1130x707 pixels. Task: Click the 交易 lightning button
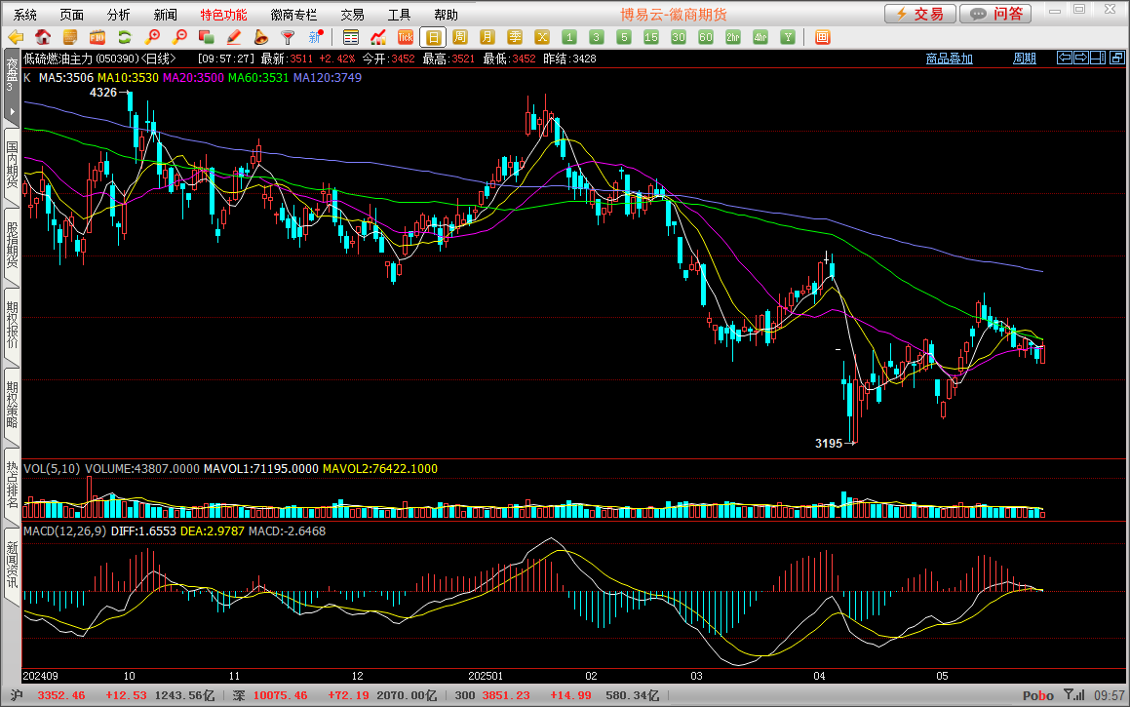click(x=920, y=14)
